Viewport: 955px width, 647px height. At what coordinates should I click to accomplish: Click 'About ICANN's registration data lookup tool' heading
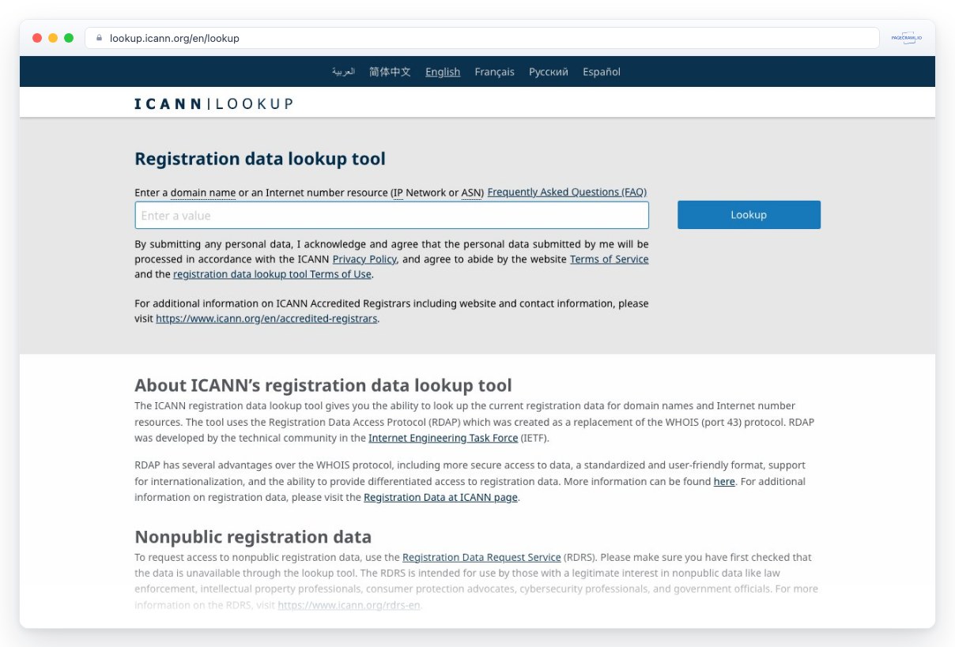coord(323,386)
